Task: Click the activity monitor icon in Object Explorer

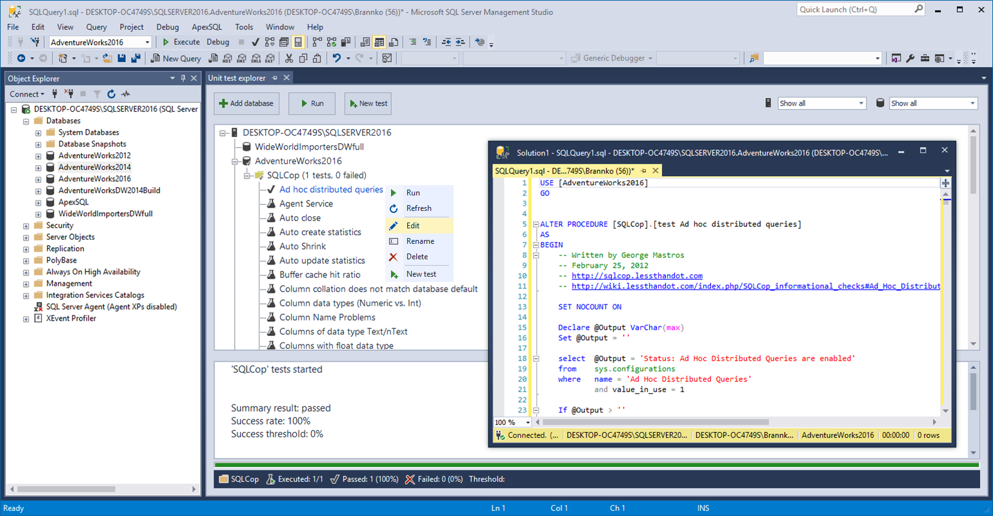Action: (x=126, y=94)
